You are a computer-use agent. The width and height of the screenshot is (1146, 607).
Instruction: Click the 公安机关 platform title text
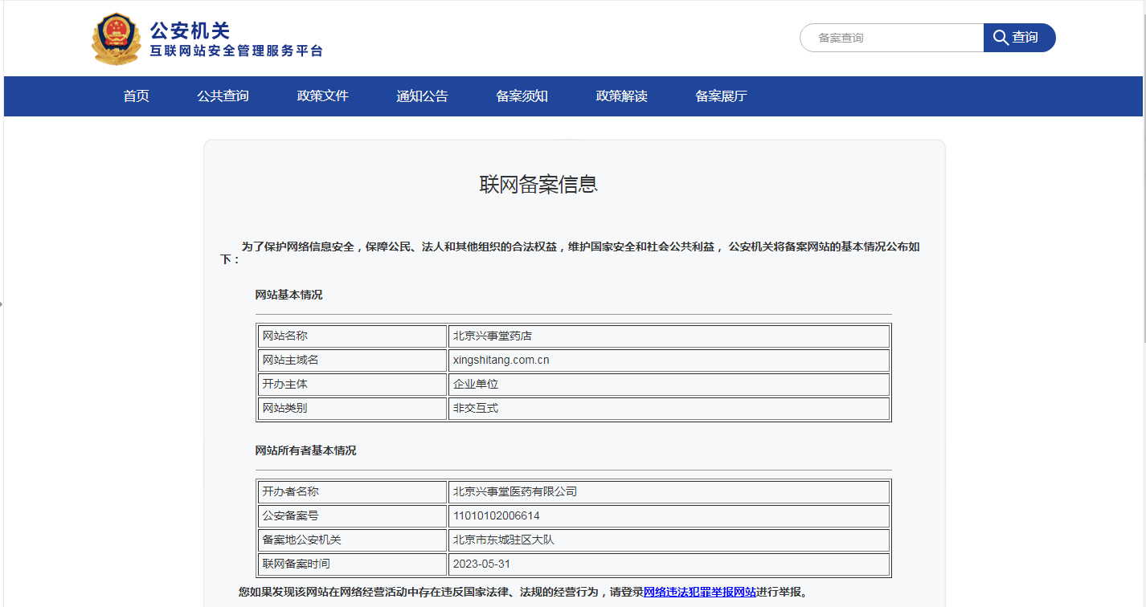[190, 31]
